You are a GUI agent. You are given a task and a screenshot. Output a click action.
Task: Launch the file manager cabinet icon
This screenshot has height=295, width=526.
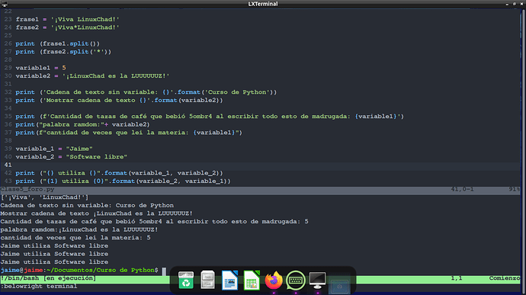[207, 280]
